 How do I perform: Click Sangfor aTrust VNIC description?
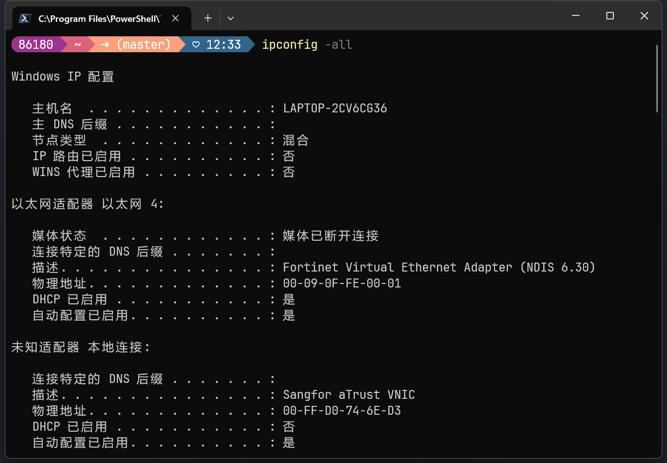tap(349, 395)
